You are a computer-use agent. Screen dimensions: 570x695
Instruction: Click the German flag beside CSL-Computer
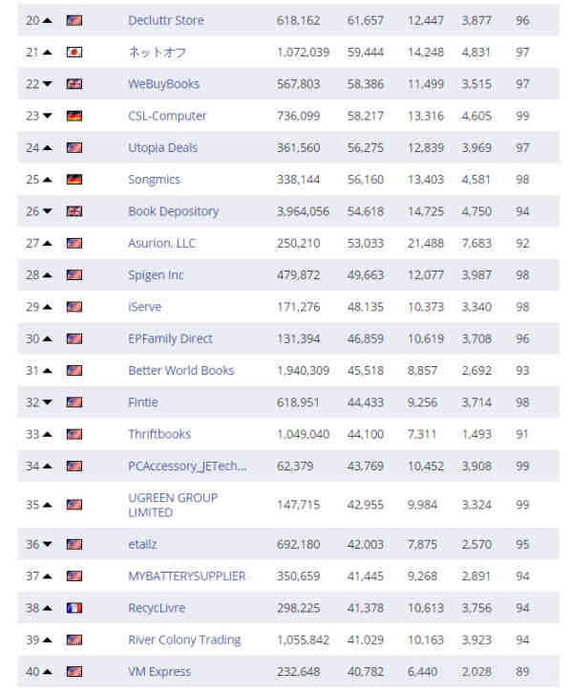74,116
